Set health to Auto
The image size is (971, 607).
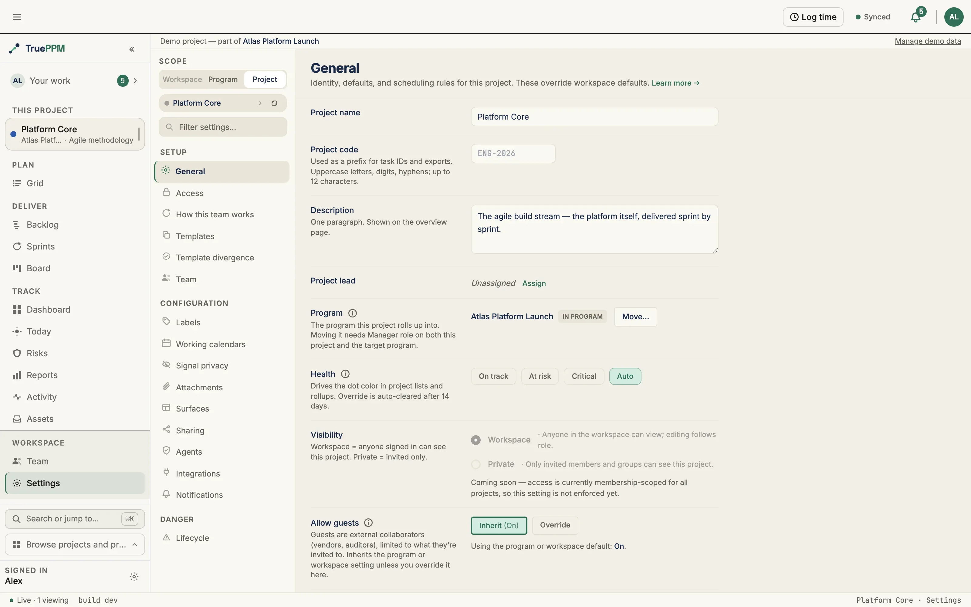[625, 376]
